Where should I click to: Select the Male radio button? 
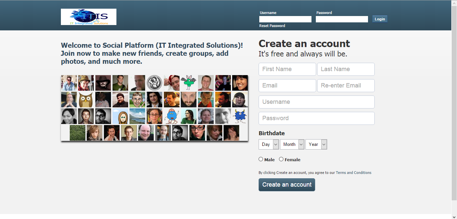coord(261,159)
